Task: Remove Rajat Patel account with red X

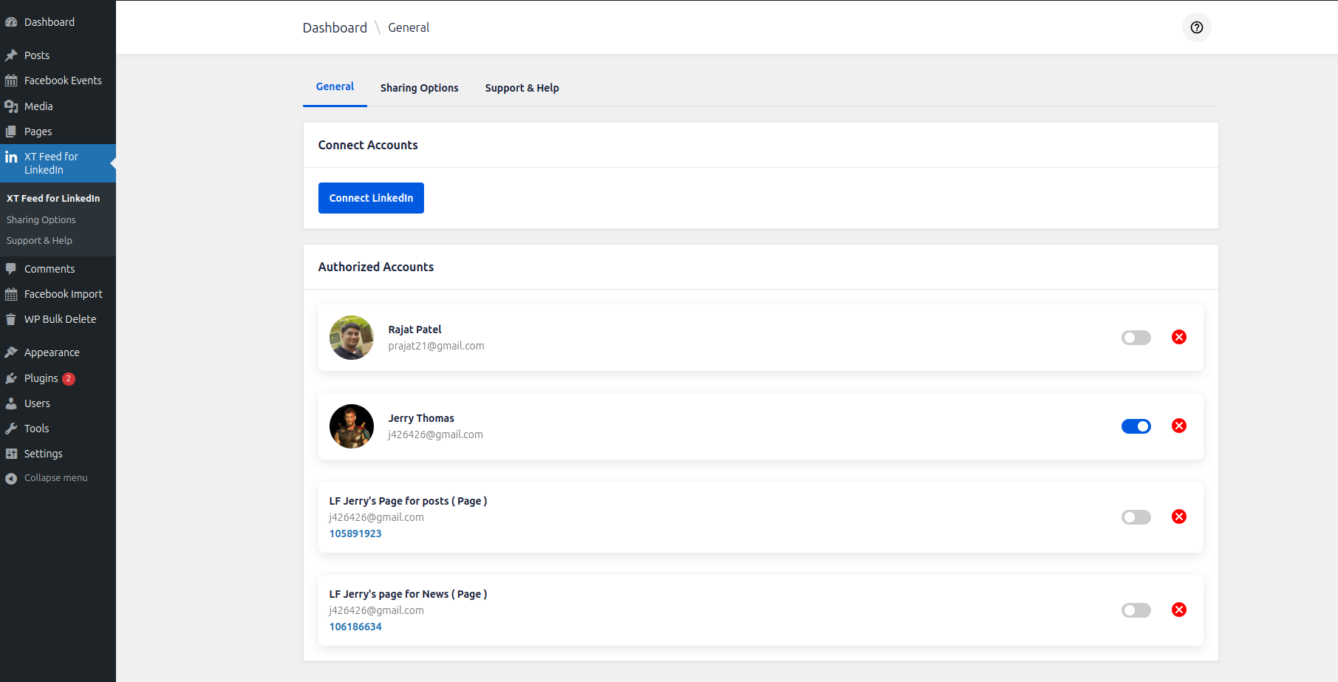Action: 1178,337
